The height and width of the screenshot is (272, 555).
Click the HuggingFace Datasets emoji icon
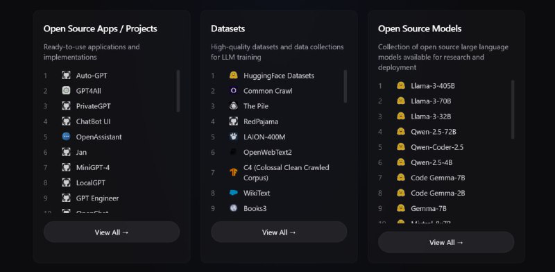tap(233, 75)
